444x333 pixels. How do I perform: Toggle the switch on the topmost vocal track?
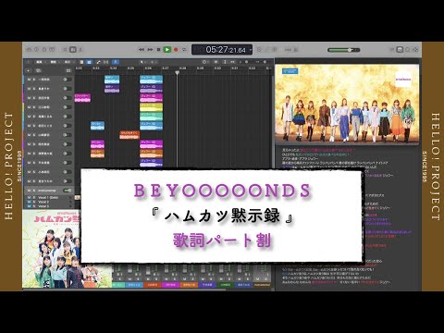pos(67,80)
